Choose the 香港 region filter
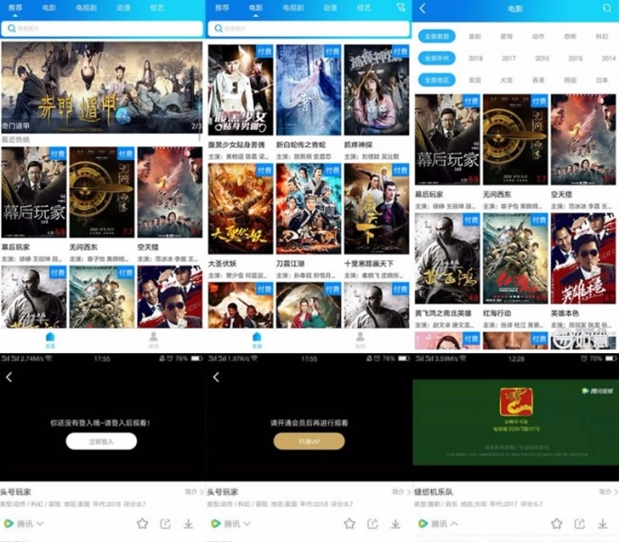This screenshot has height=542, width=619. (x=538, y=79)
